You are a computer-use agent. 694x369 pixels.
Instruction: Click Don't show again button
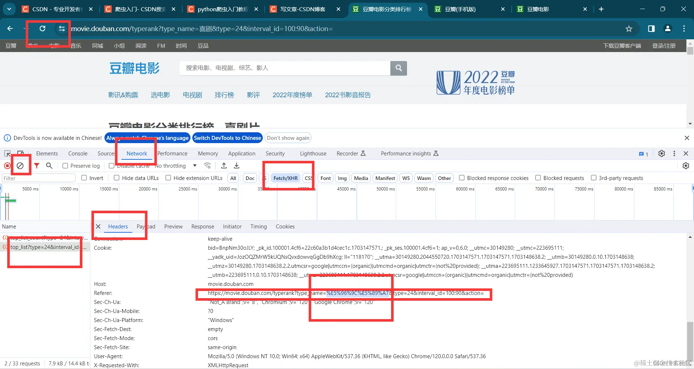(288, 138)
